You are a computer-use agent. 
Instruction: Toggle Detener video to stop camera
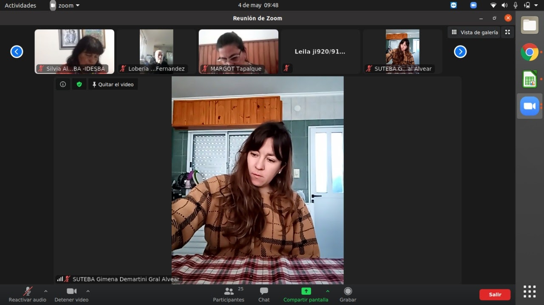click(71, 294)
